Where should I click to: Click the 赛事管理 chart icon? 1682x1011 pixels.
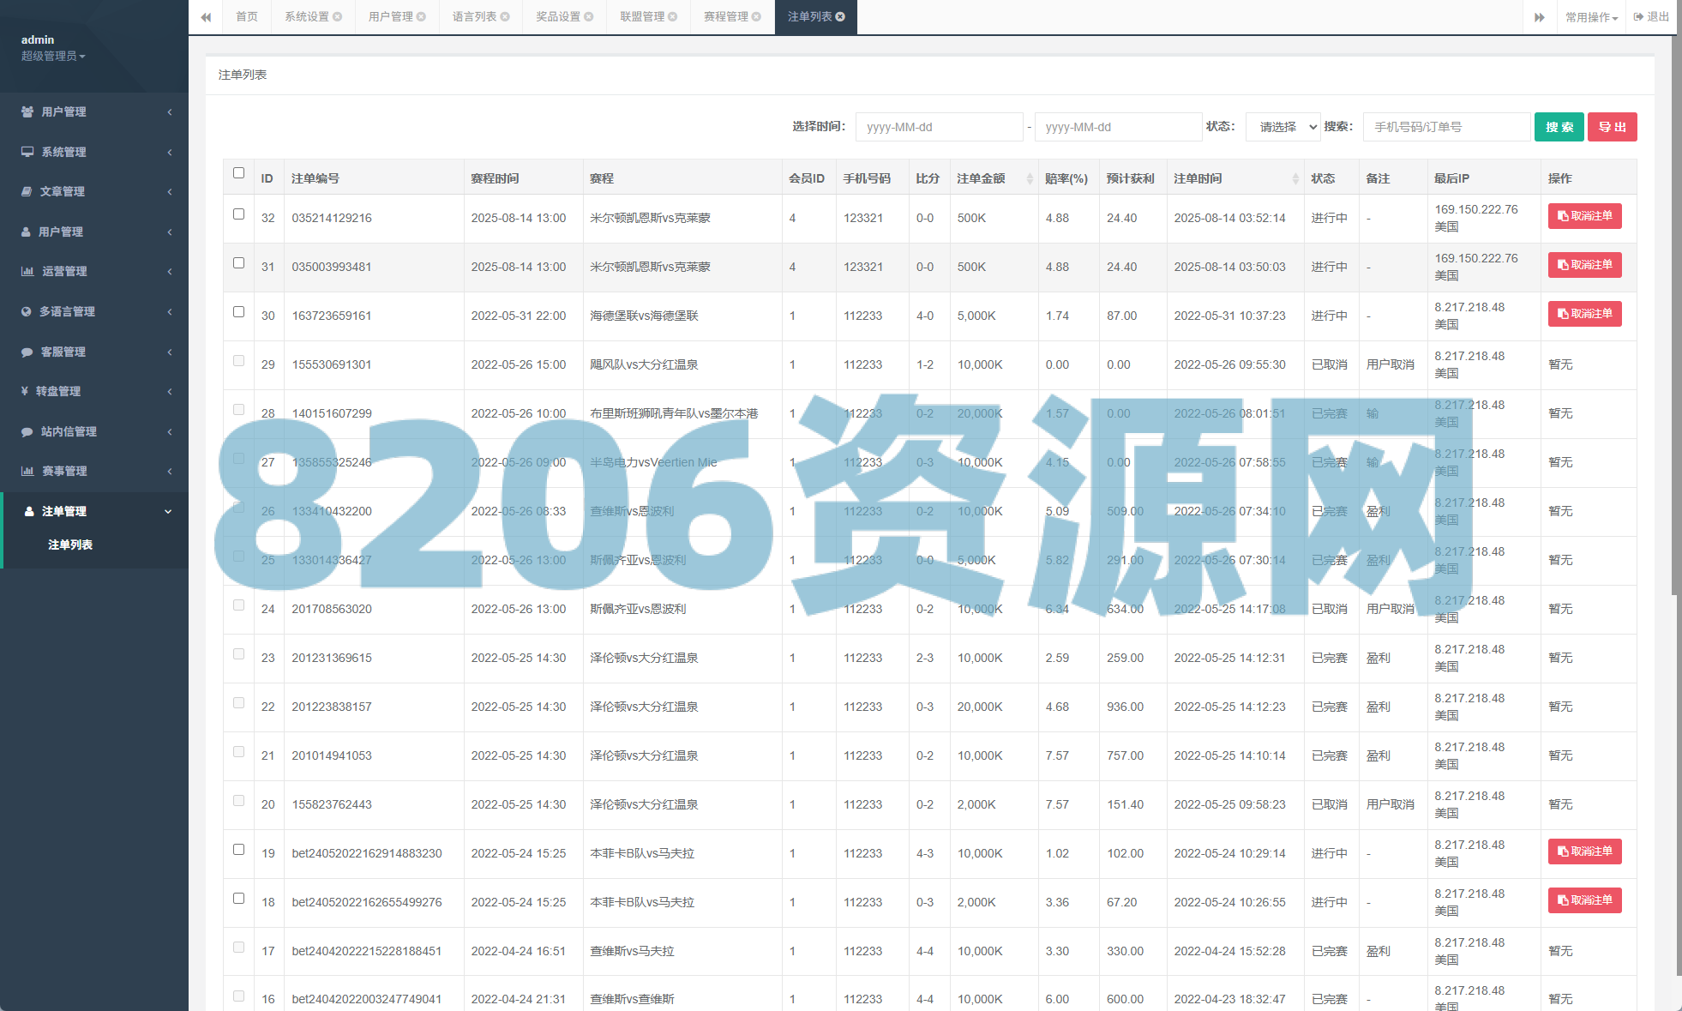click(x=27, y=472)
